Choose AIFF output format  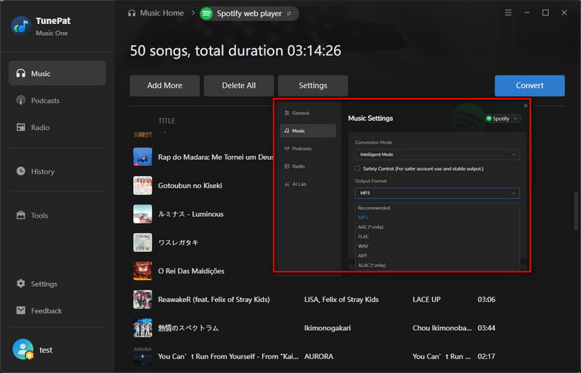pyautogui.click(x=362, y=255)
